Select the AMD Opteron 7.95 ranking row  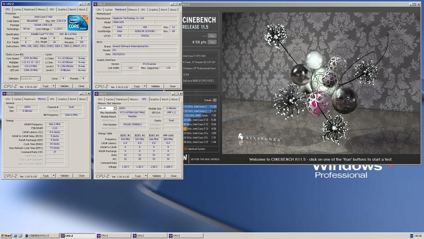point(200,115)
